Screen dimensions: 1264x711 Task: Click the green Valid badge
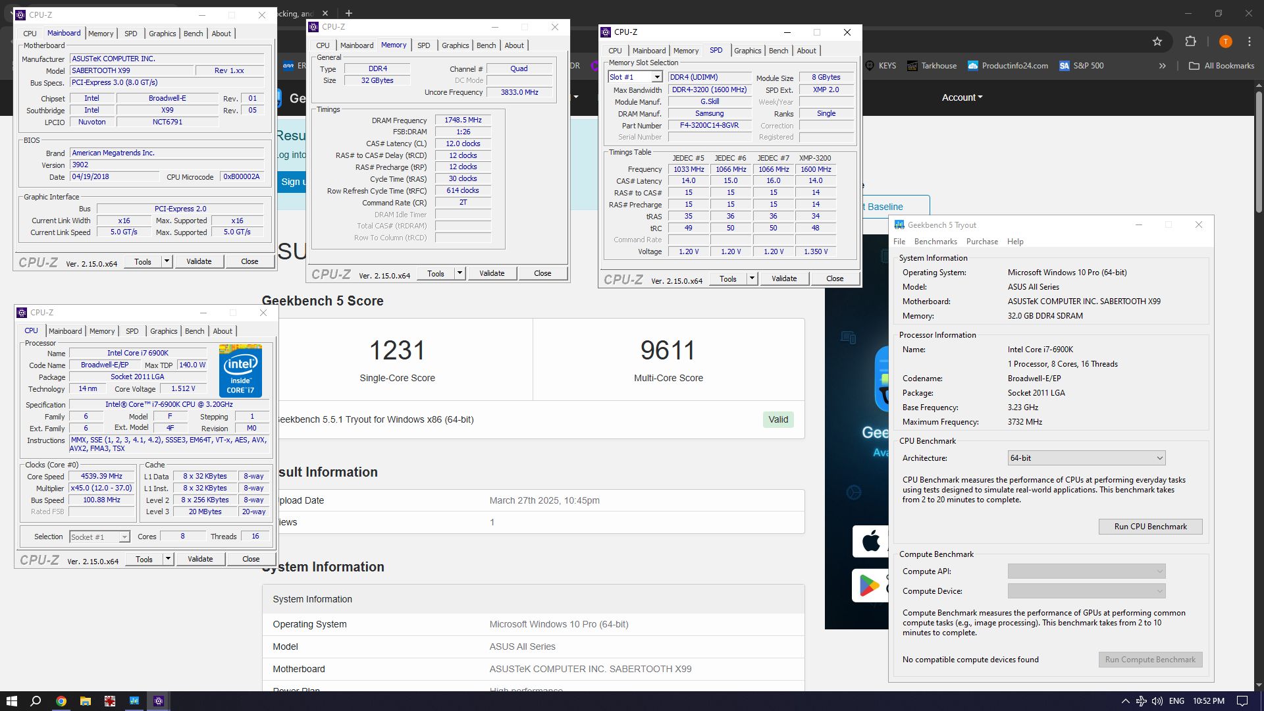[x=778, y=419]
